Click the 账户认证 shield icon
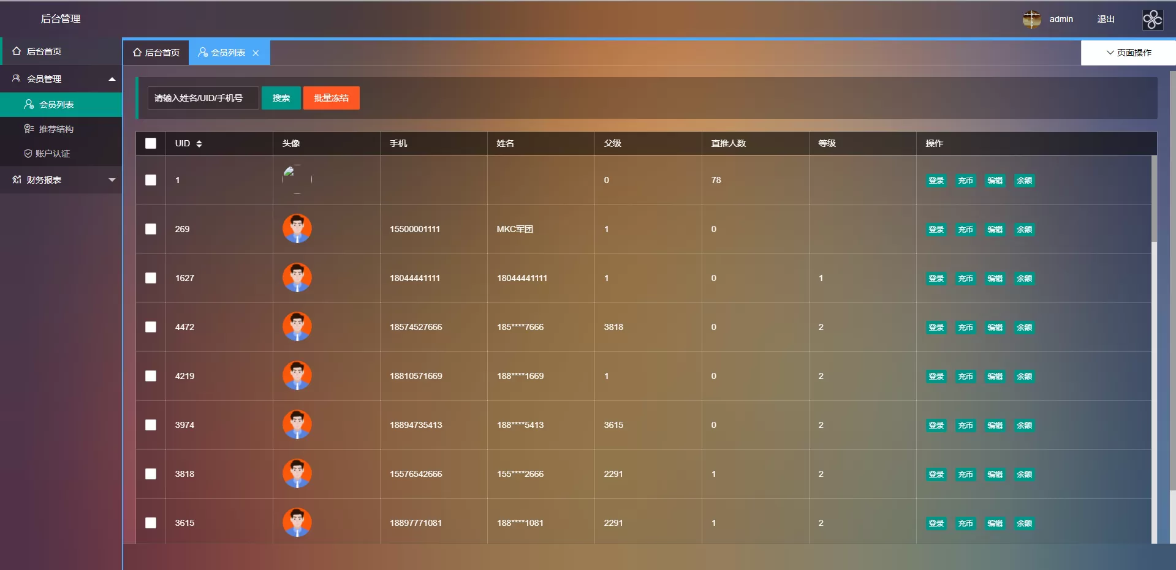 tap(28, 154)
